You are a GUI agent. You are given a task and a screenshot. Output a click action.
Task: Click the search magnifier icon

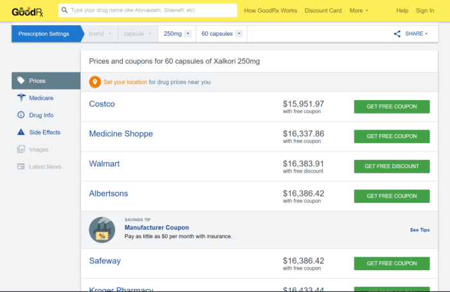point(64,10)
